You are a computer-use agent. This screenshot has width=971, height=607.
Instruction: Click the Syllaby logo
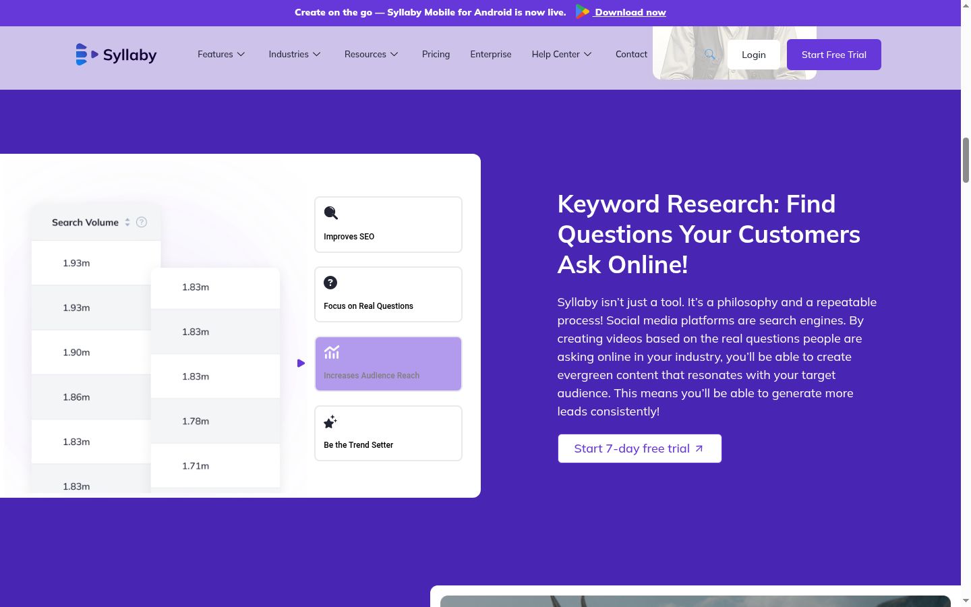[116, 55]
